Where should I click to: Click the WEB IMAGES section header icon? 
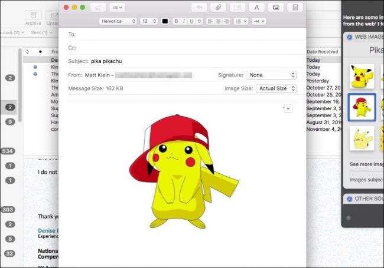350,37
